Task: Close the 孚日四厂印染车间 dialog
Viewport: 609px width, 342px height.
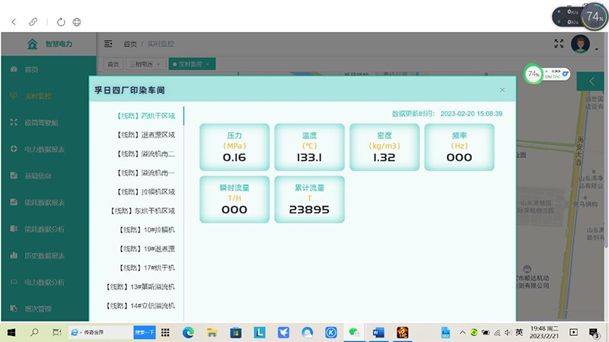Action: click(x=502, y=90)
